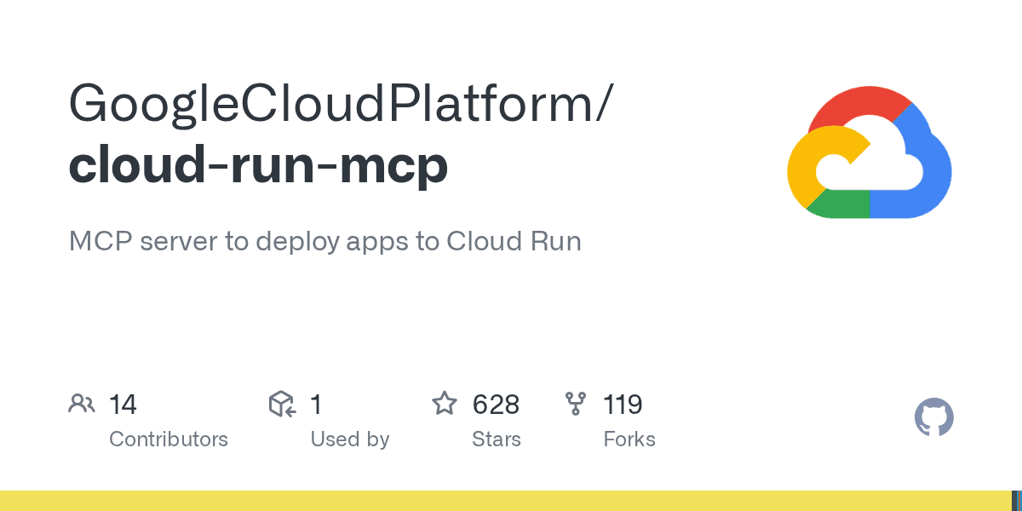Click the 1 used by count
The image size is (1022, 511).
pyautogui.click(x=316, y=405)
